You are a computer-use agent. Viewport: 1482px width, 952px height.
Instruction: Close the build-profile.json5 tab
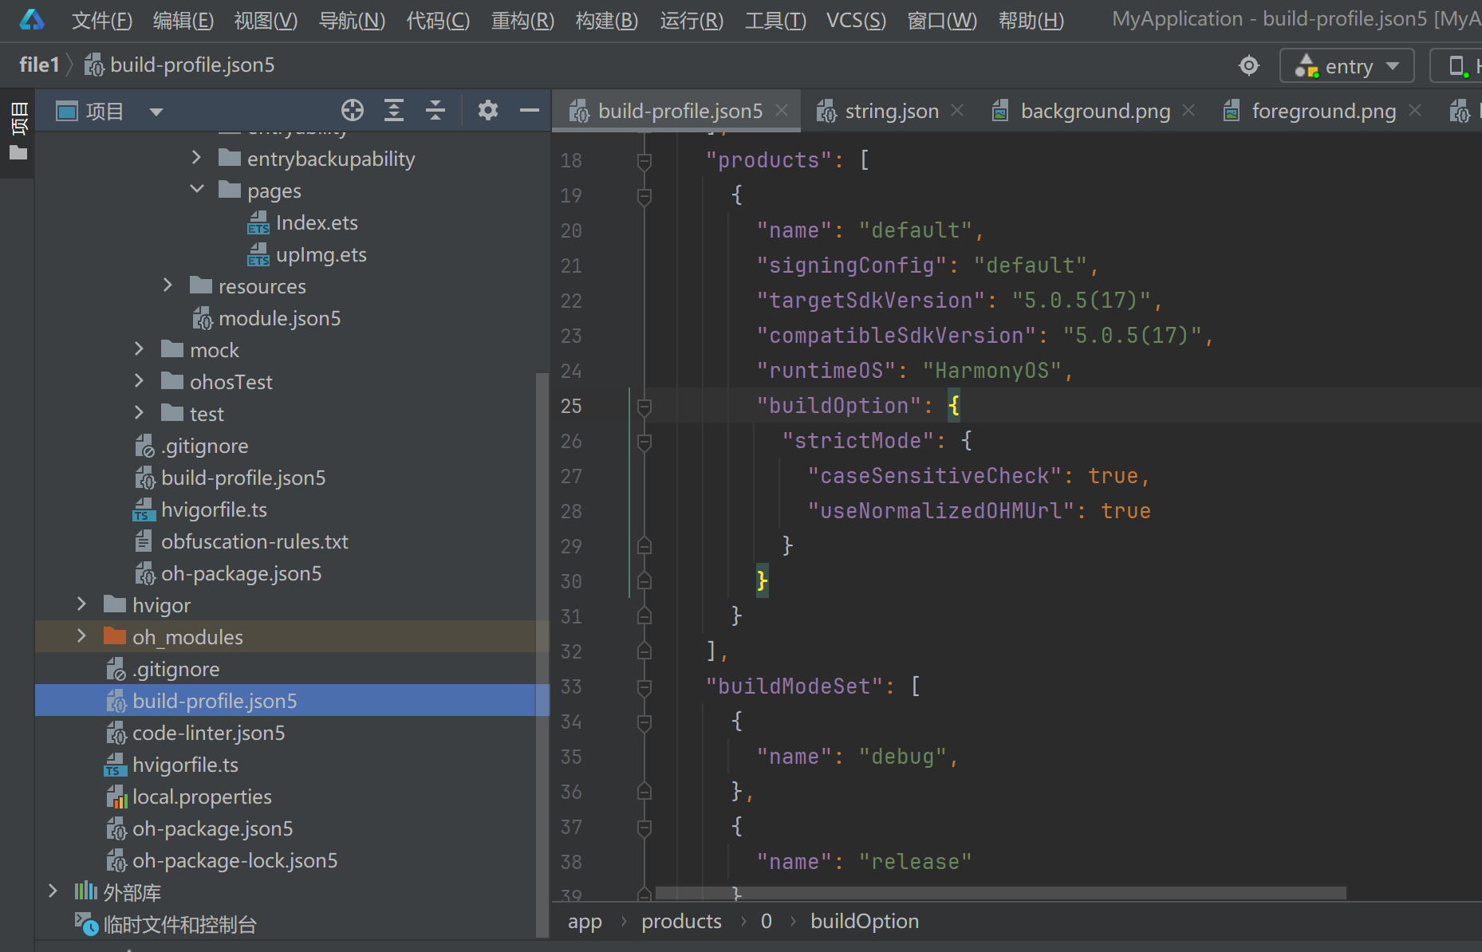(x=782, y=110)
